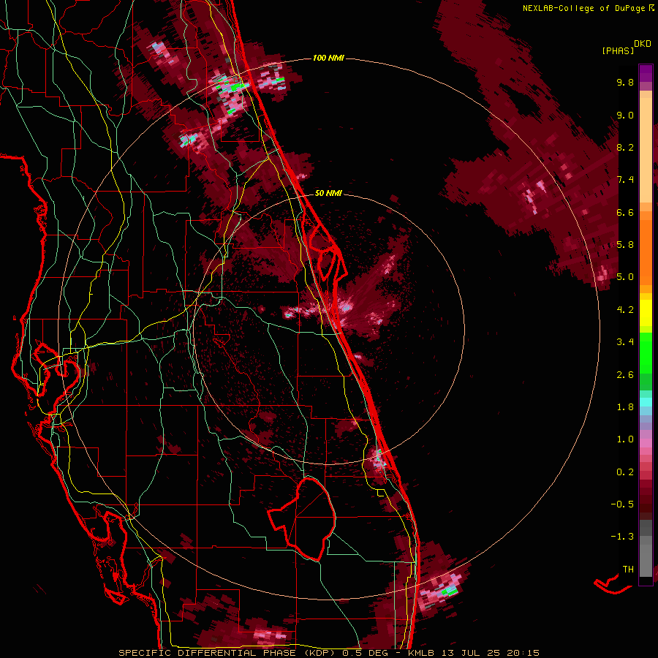
Task: Click the 5.0 scale value
Action: click(625, 277)
